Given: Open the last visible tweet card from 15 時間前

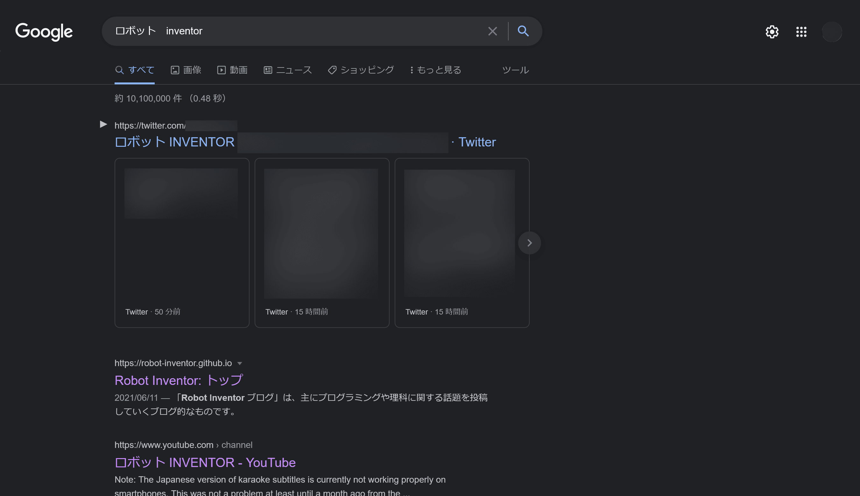Looking at the screenshot, I should [x=462, y=243].
